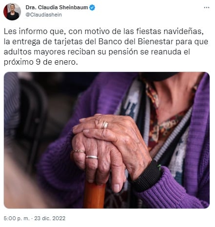Click the 23 dic. 2022 date
The width and height of the screenshot is (215, 227).
coord(50,218)
